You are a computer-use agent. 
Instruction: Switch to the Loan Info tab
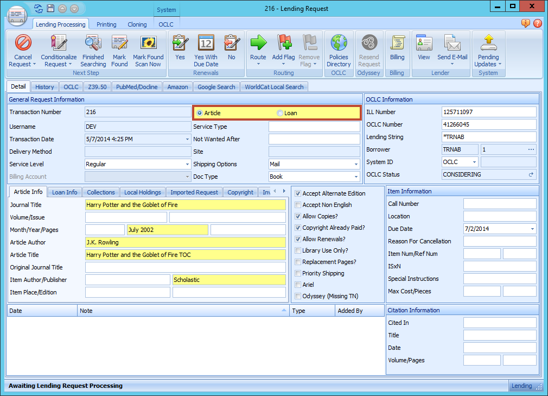pos(65,191)
